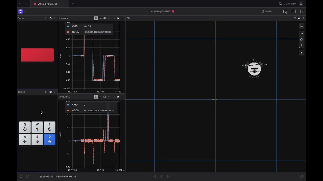This screenshot has height=181, width=323.
Task: Pause playback
Action: 161,176
